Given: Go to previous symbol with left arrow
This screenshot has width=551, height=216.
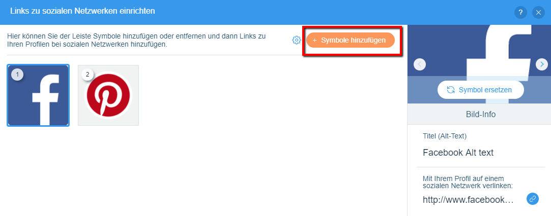Looking at the screenshot, I should coord(420,64).
